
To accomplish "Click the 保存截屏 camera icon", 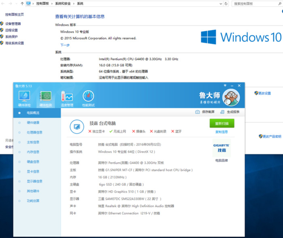I will tap(198, 112).
